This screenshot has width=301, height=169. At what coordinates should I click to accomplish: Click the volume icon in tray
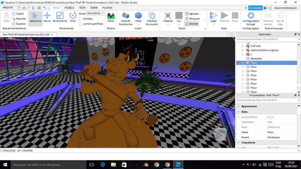pos(254,165)
